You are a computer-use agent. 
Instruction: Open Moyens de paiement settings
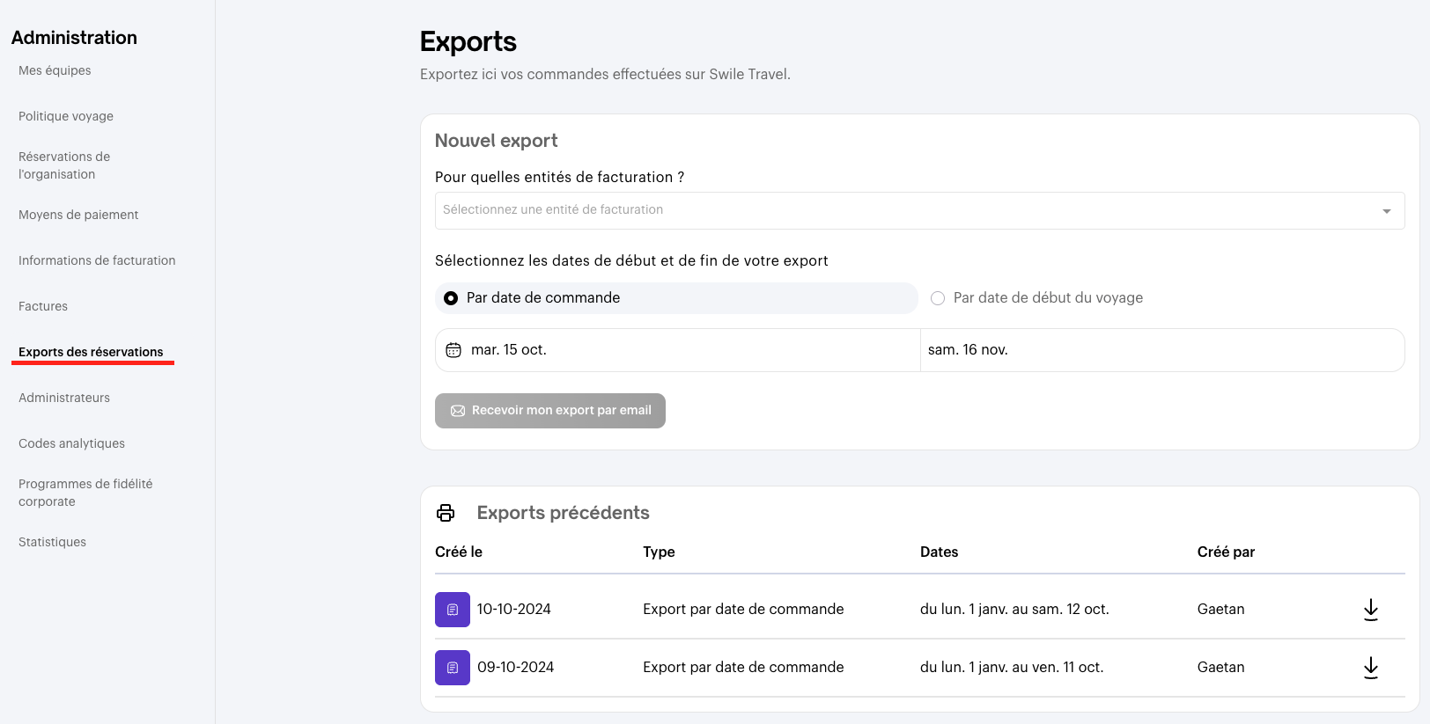[x=78, y=215]
